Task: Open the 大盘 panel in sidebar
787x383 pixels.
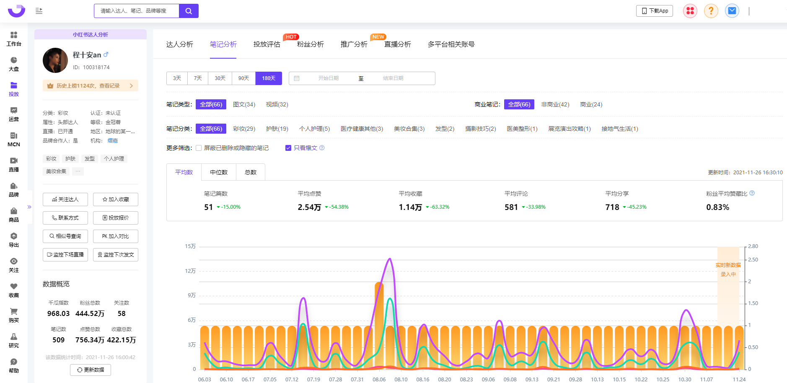Action: [14, 64]
